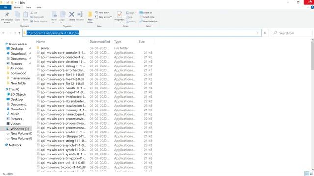Open the File menu tab

point(5,7)
